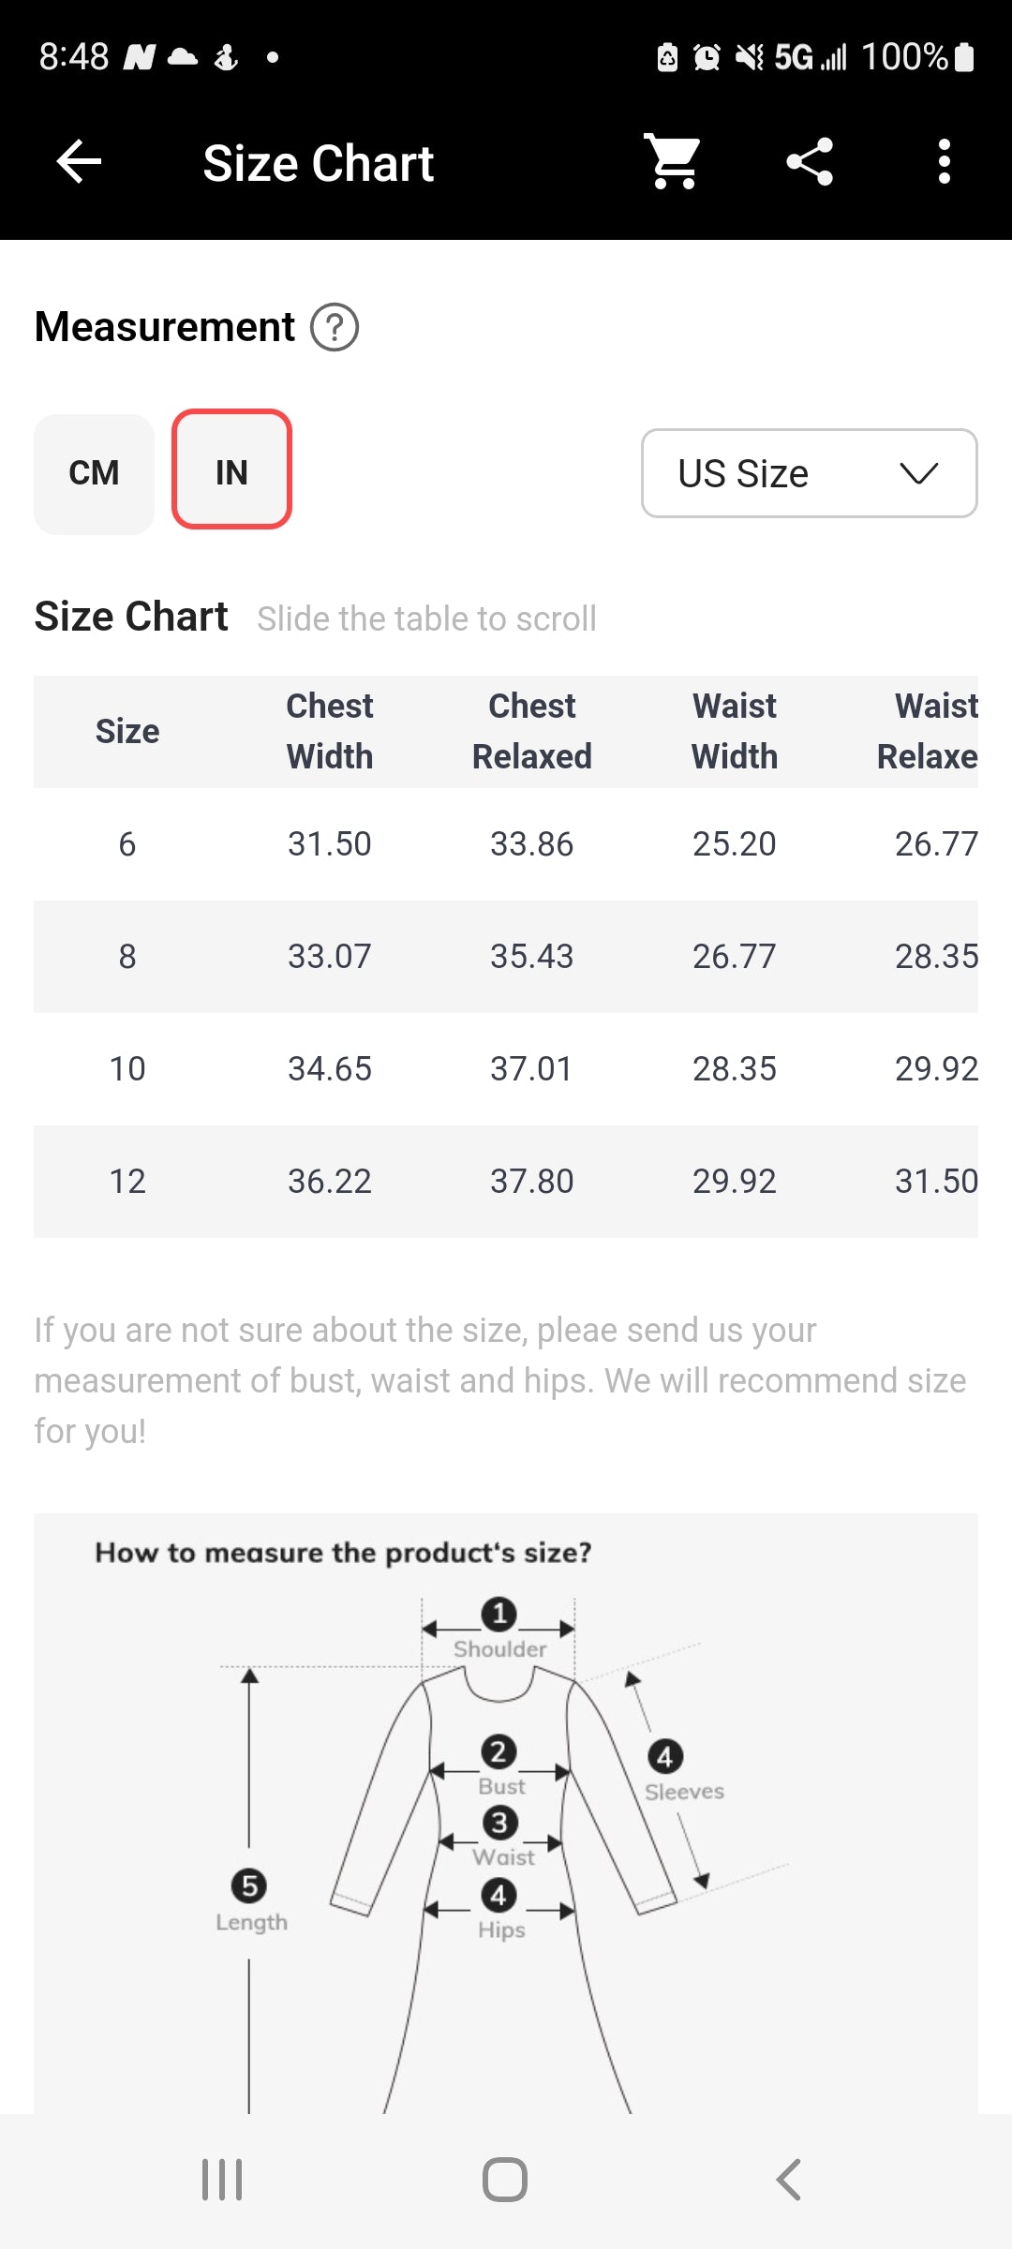Tap the Android recent apps button
The image size is (1012, 2249).
coord(223,2180)
